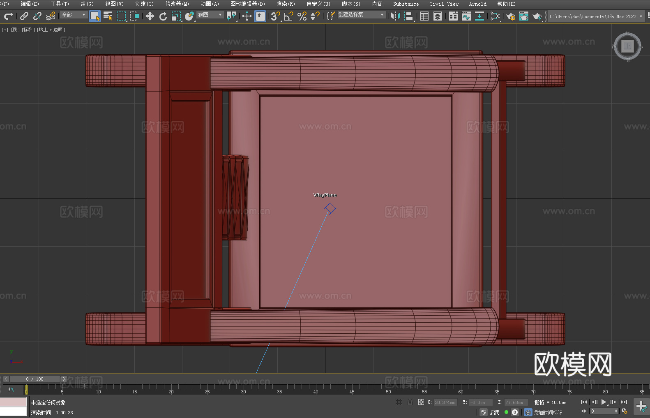Screen dimensions: 650x418
Task: Choose the Rectangular Selection Region tool
Action: point(121,16)
